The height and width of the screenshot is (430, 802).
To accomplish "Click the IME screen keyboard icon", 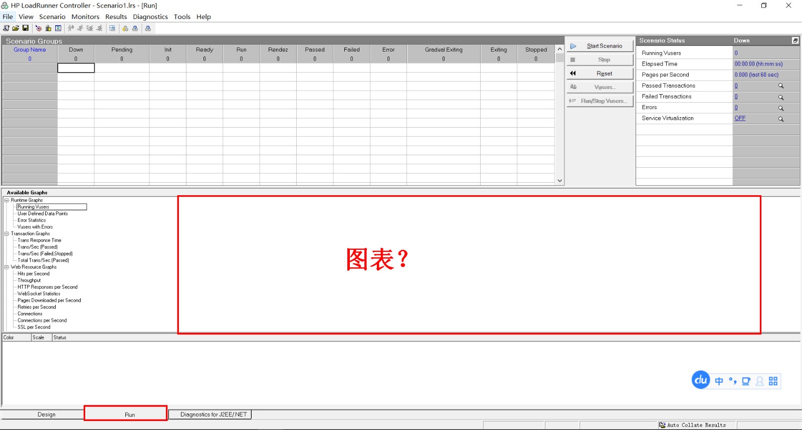I will pyautogui.click(x=746, y=381).
